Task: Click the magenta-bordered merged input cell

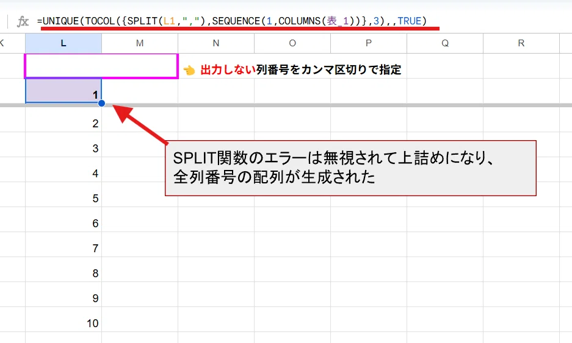Action: pyautogui.click(x=101, y=66)
